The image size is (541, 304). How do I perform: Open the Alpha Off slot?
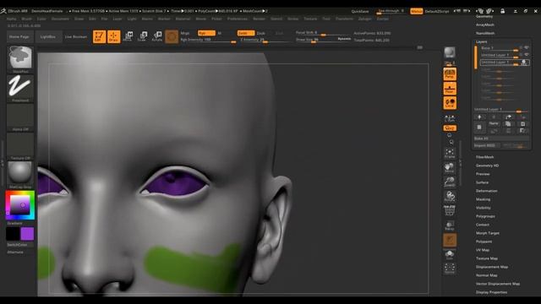pyautogui.click(x=20, y=117)
